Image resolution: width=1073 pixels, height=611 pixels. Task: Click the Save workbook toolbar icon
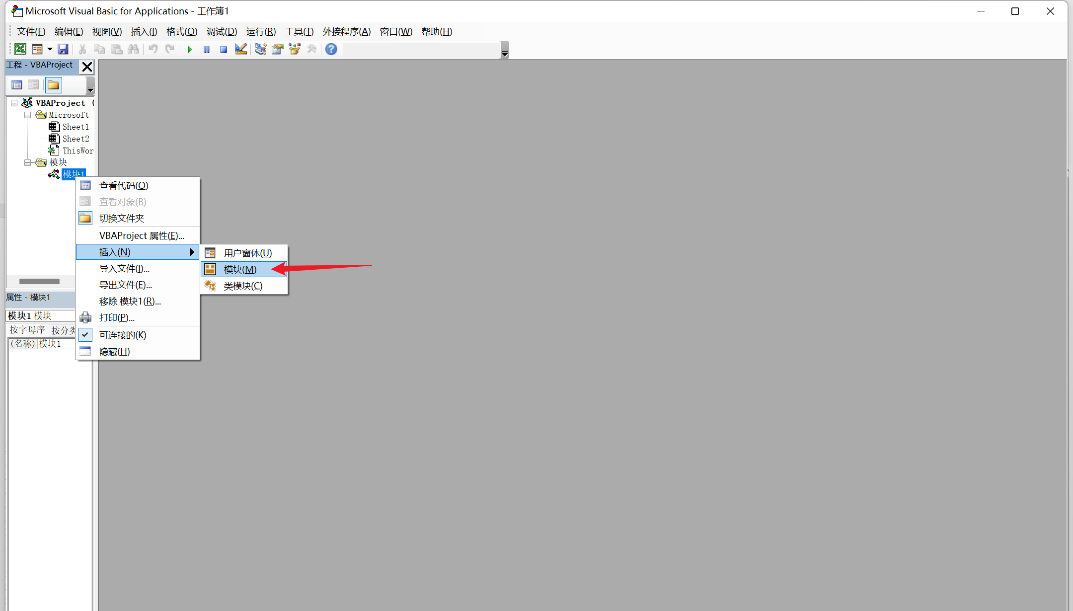pyautogui.click(x=63, y=49)
